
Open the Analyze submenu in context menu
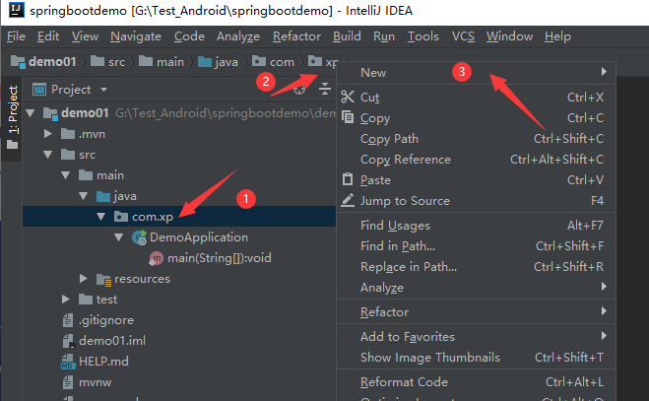point(476,287)
